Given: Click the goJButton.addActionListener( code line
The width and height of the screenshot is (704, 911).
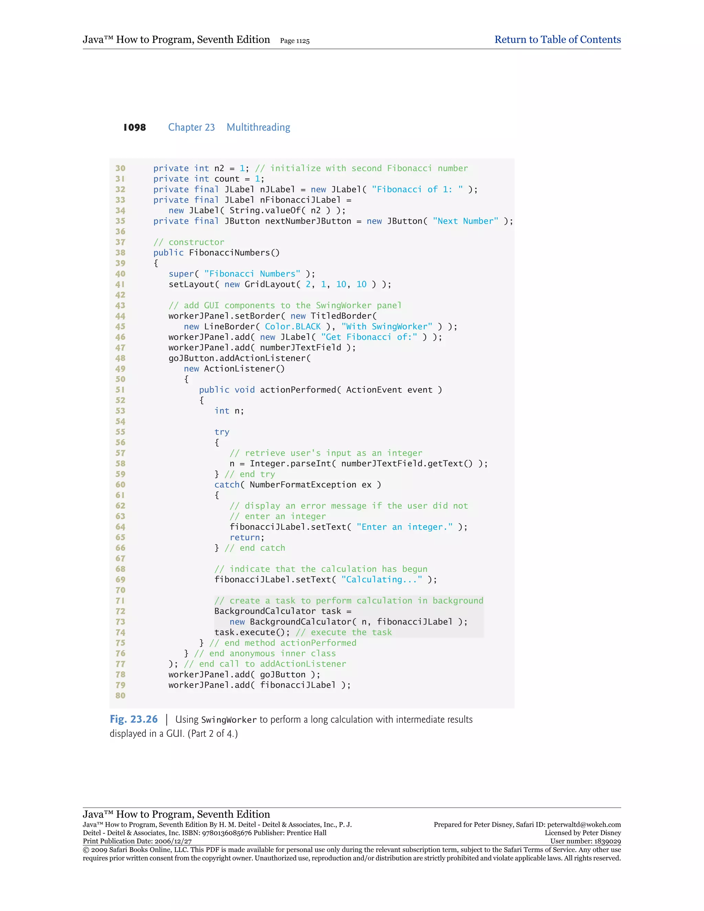Looking at the screenshot, I should tap(239, 358).
